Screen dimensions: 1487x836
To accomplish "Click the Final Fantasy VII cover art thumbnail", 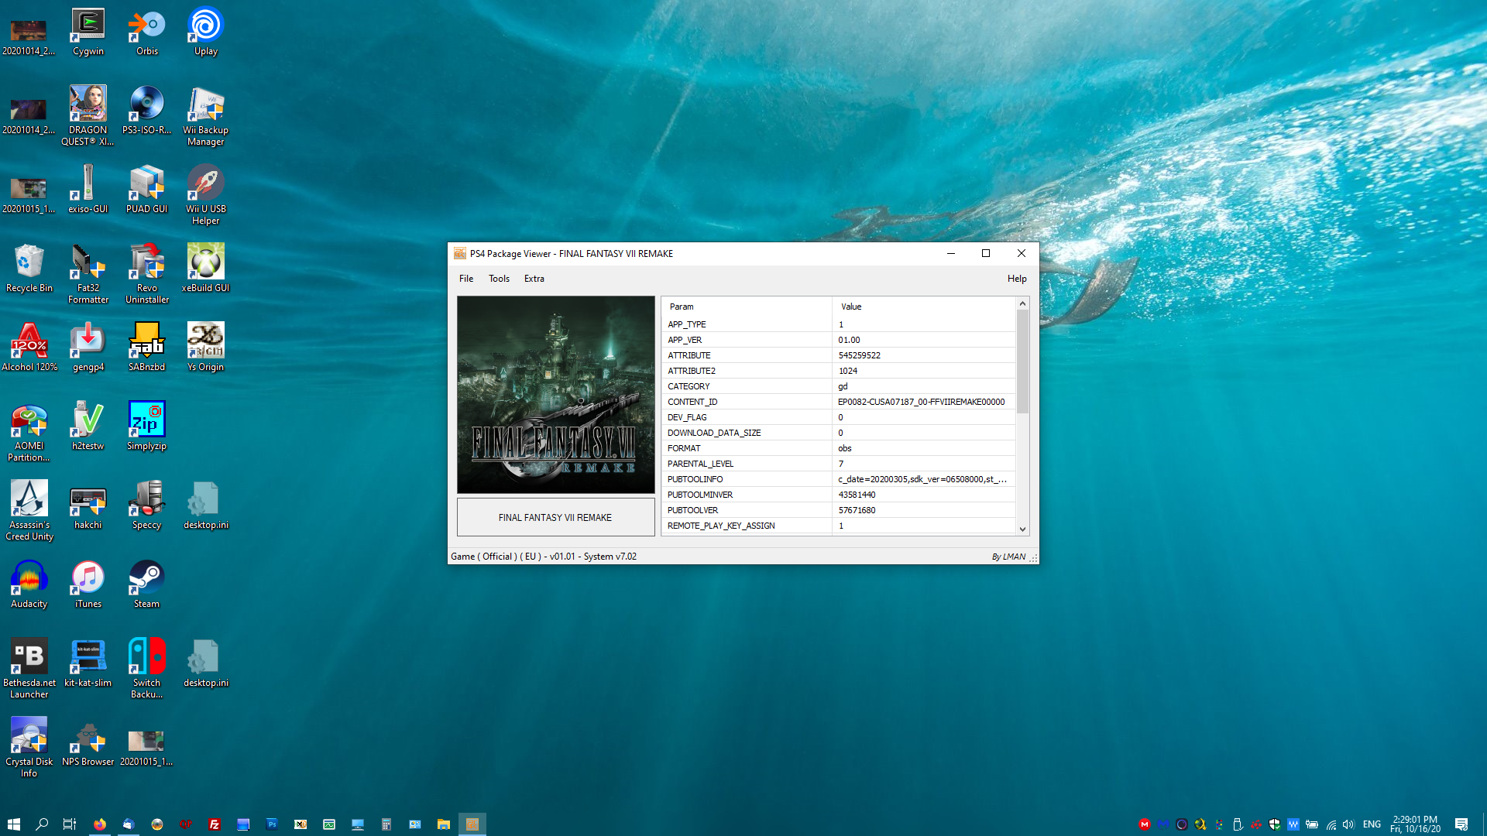I will pyautogui.click(x=555, y=395).
